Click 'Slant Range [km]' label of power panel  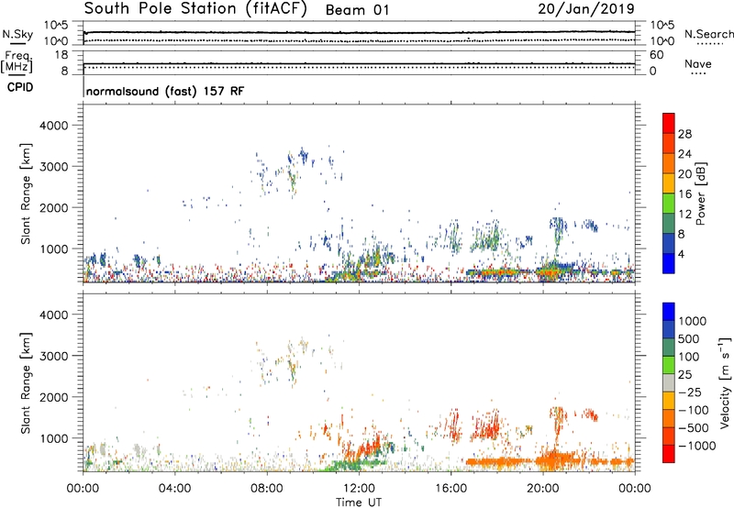tap(26, 193)
